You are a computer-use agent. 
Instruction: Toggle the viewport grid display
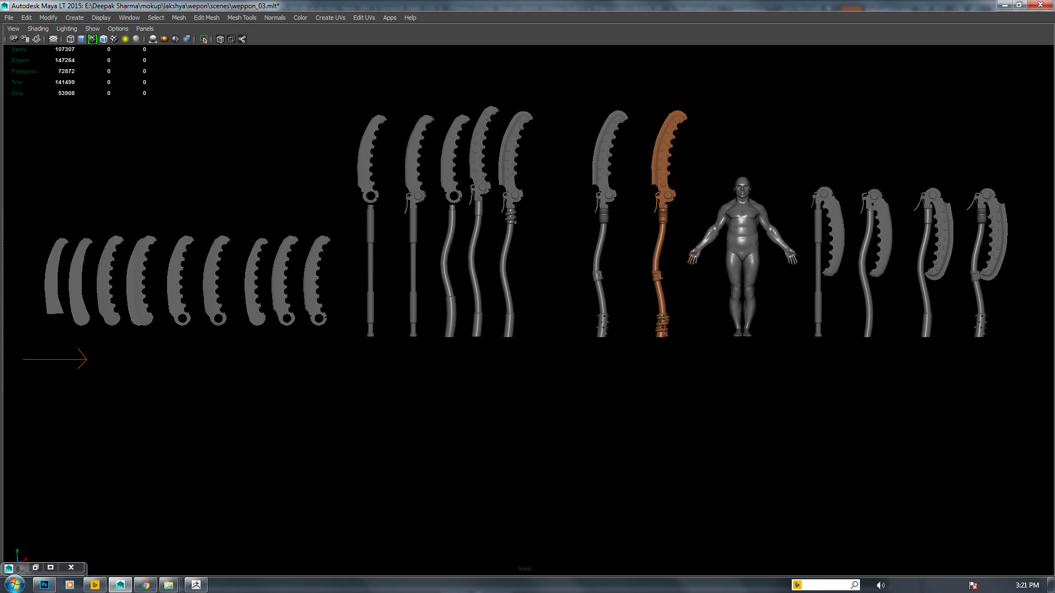click(53, 39)
